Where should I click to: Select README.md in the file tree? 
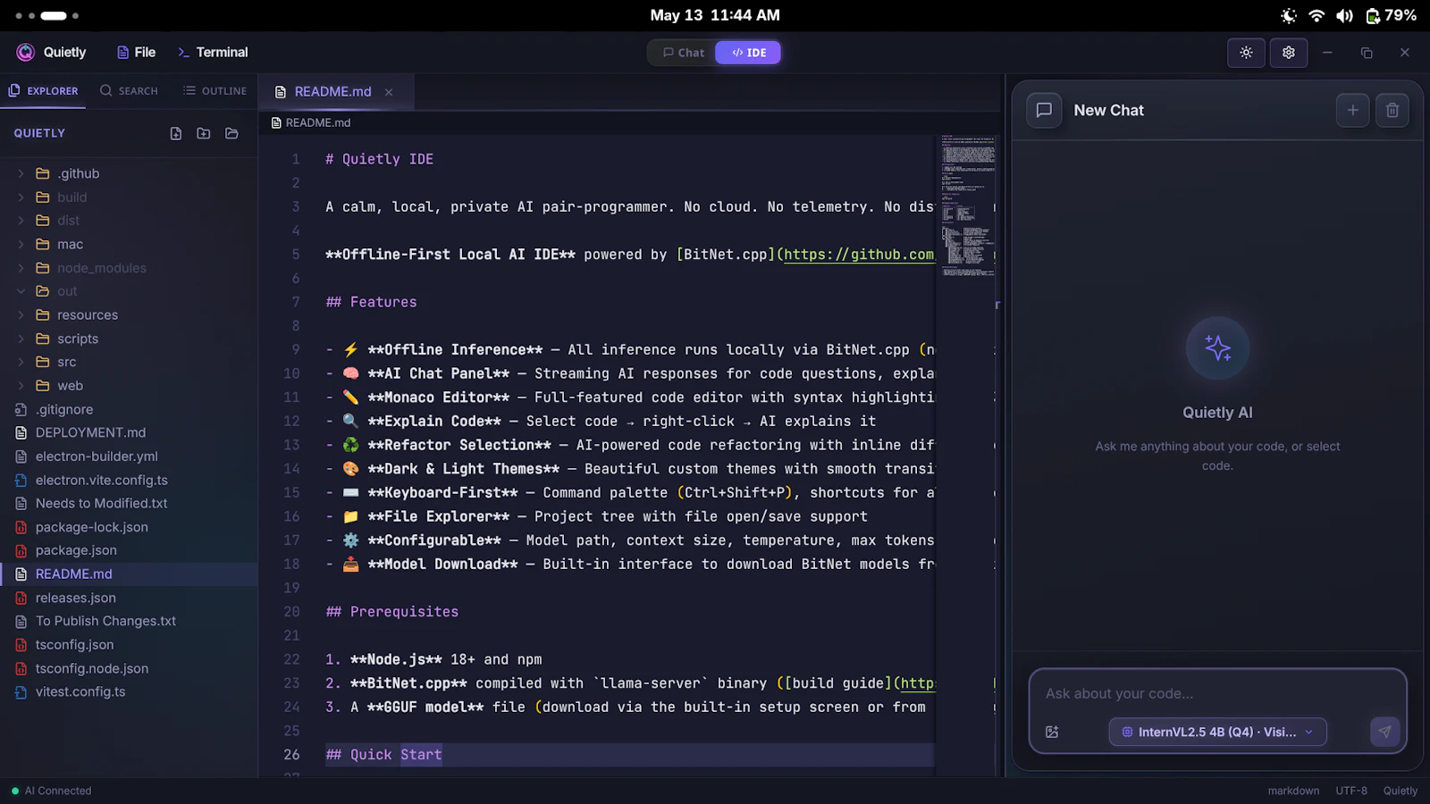129,574
